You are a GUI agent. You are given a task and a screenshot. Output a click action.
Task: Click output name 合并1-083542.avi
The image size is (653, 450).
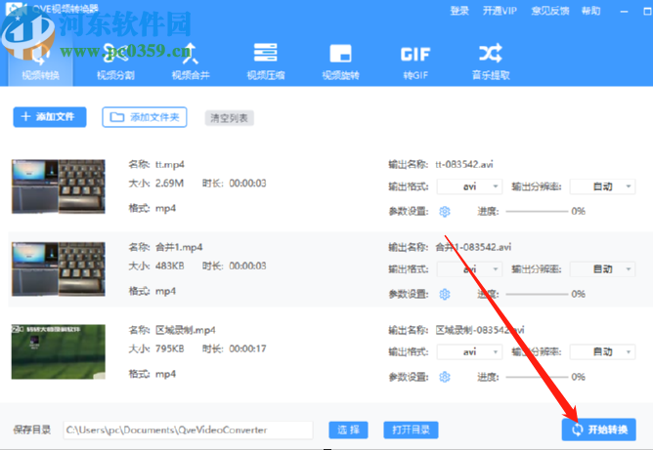tap(473, 248)
